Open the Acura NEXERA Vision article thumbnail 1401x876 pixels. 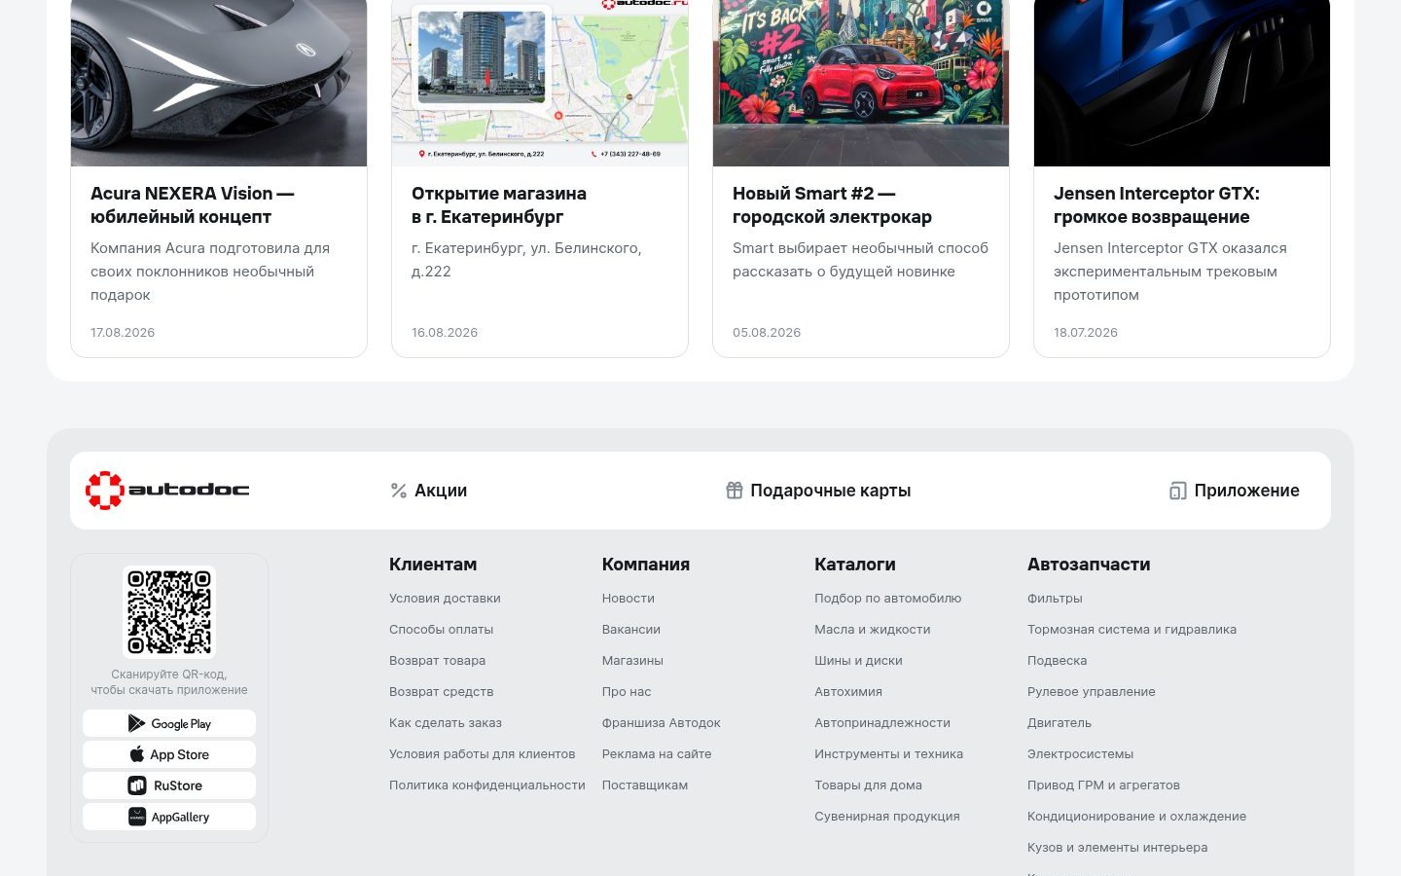219,83
